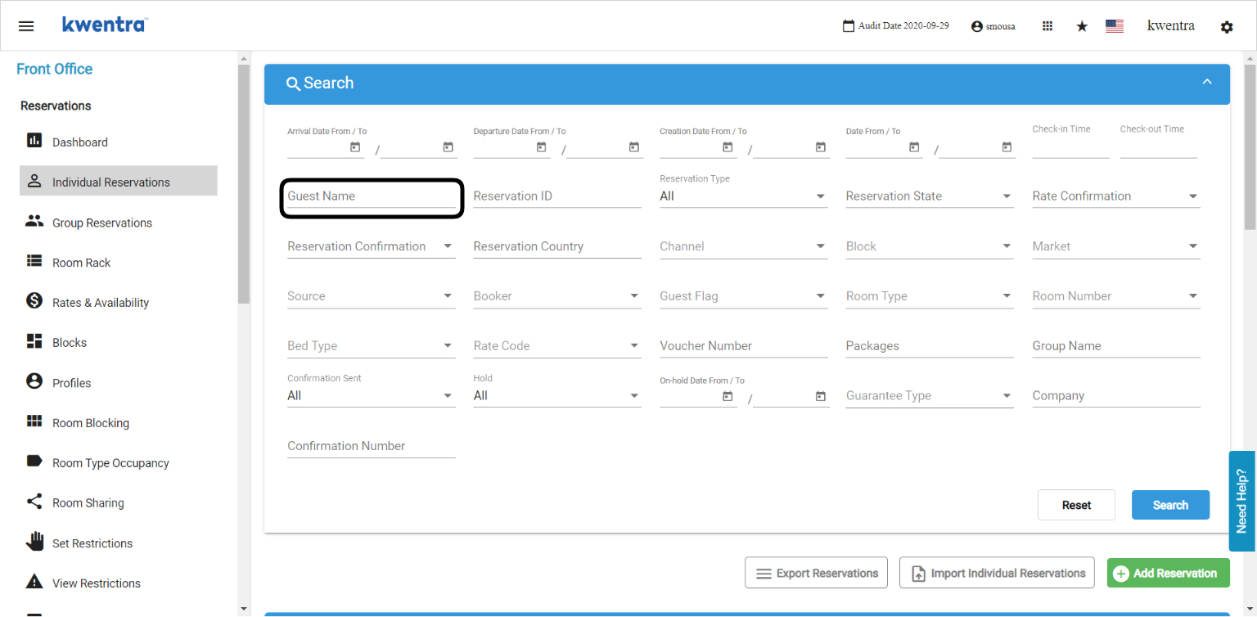Open the Hold dropdown
This screenshot has height=617, width=1257.
click(557, 396)
